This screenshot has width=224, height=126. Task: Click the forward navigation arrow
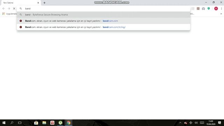point(9,8)
